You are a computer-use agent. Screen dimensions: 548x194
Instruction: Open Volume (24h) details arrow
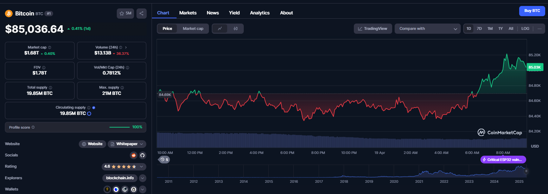pos(126,47)
